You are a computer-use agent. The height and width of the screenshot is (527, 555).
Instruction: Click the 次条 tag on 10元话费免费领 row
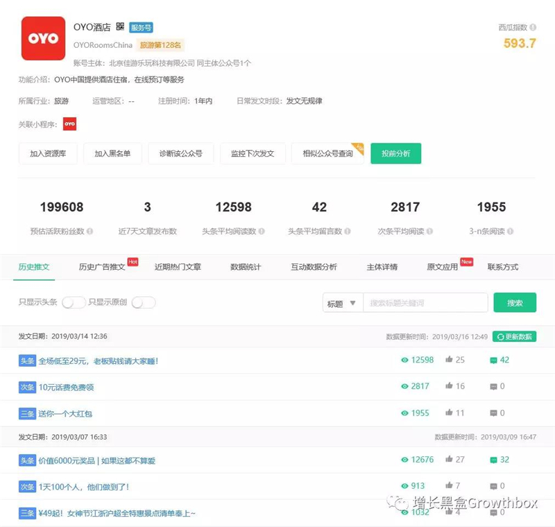[27, 388]
